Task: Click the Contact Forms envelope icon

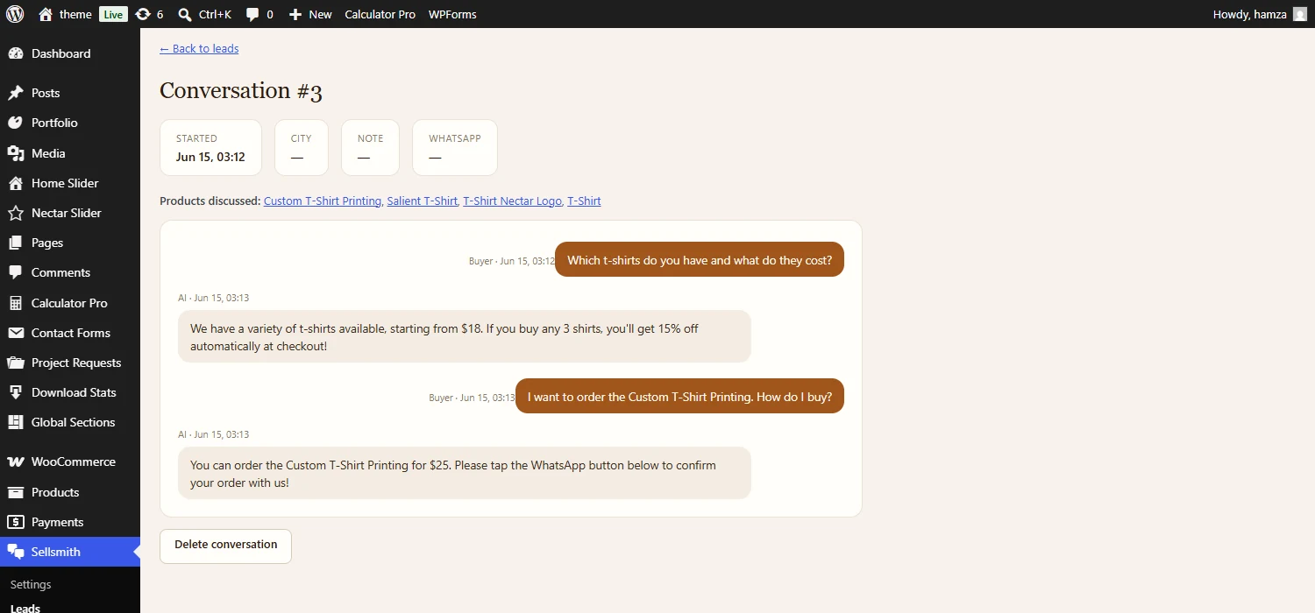Action: coord(15,333)
